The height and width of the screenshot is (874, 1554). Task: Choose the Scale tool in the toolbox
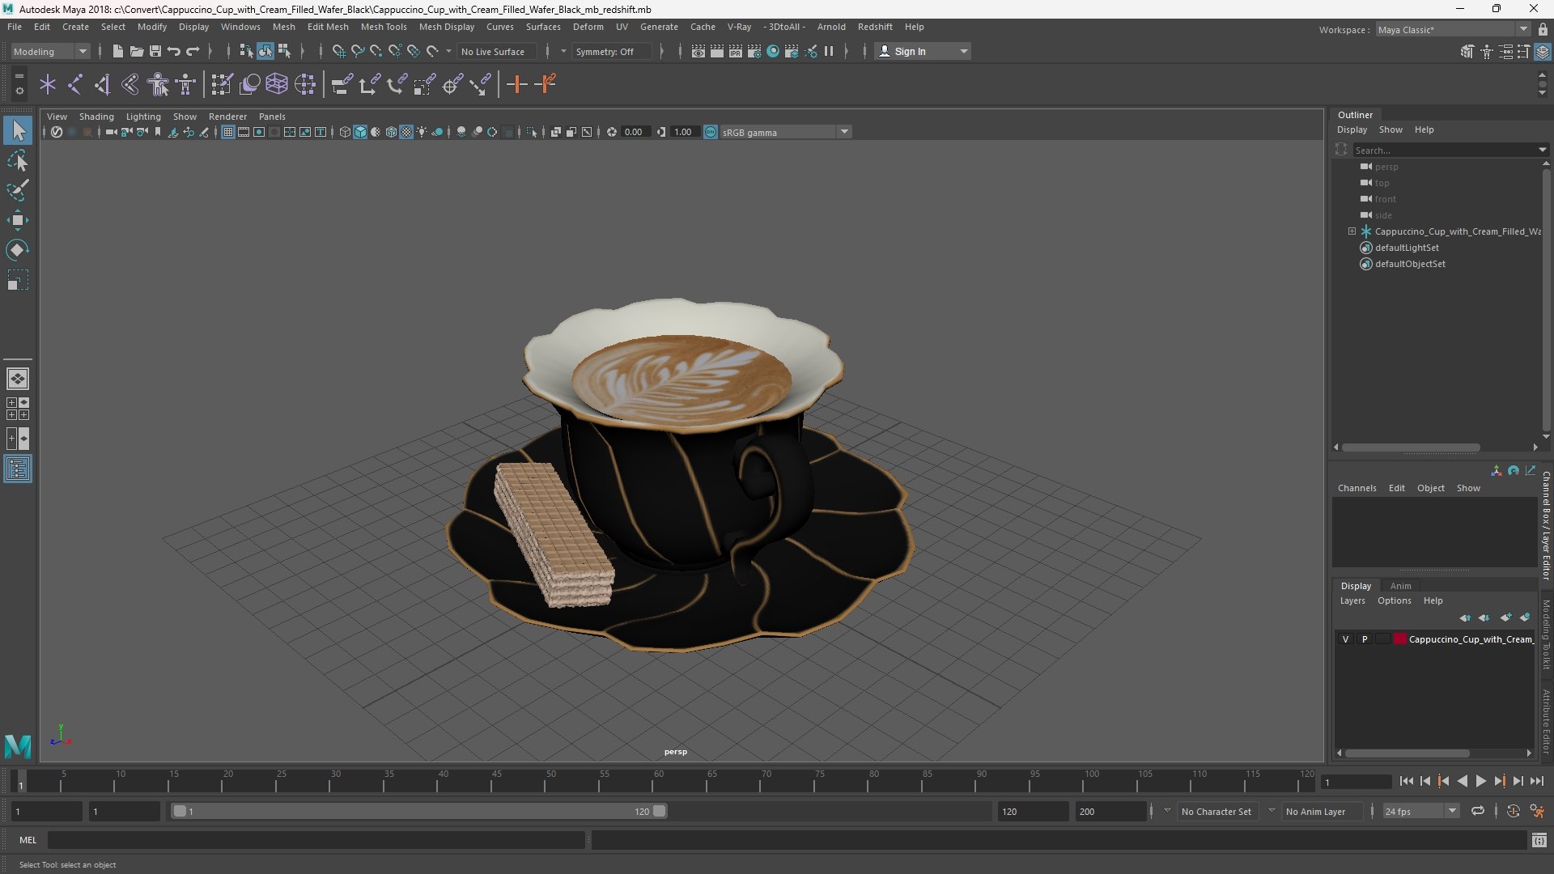(x=18, y=280)
